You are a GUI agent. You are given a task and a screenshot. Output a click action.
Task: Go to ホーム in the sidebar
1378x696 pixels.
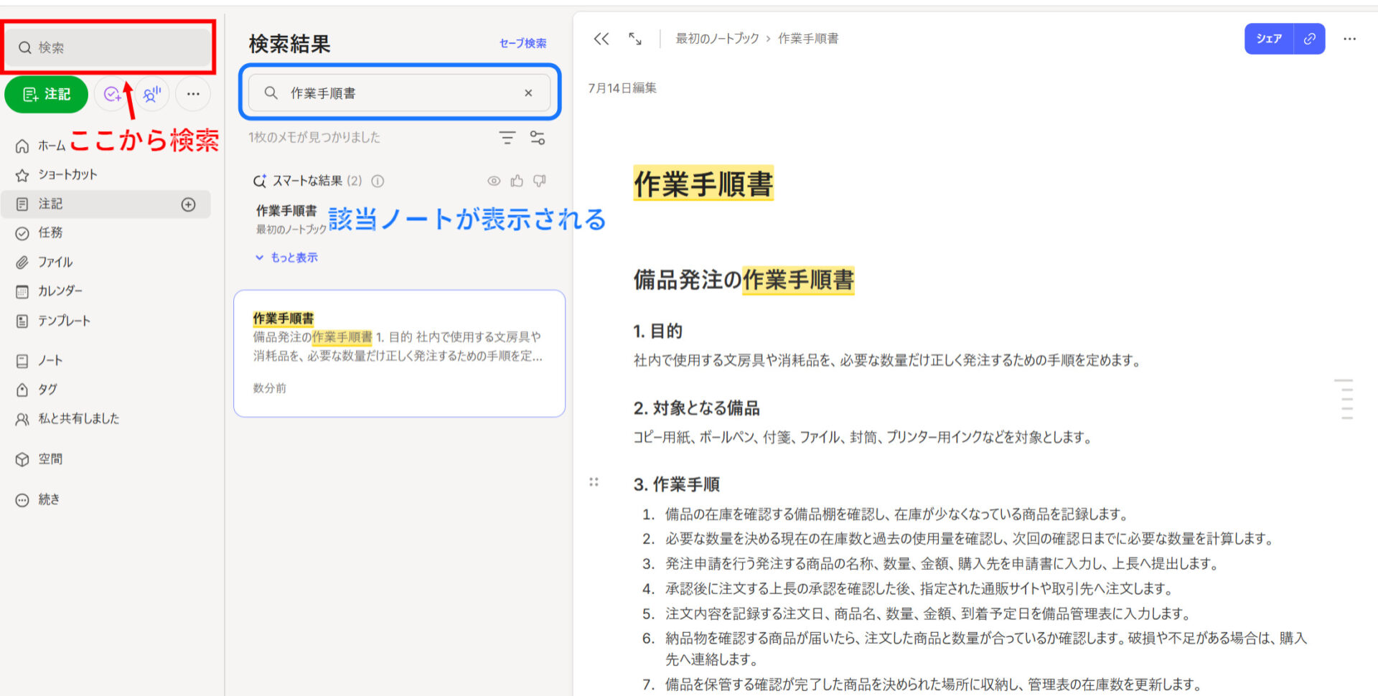coord(41,146)
